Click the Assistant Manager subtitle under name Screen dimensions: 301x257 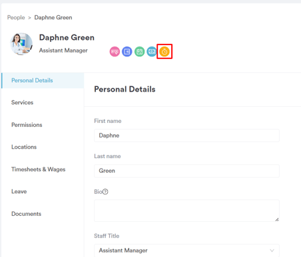coord(63,50)
